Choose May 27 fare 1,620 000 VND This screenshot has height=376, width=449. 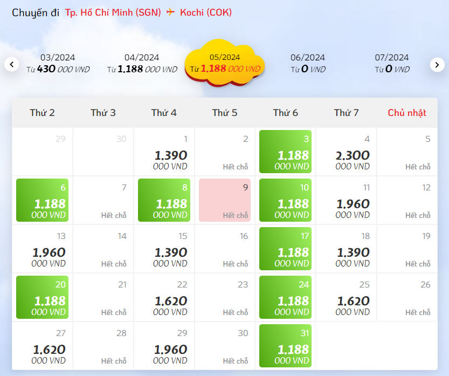pos(43,346)
